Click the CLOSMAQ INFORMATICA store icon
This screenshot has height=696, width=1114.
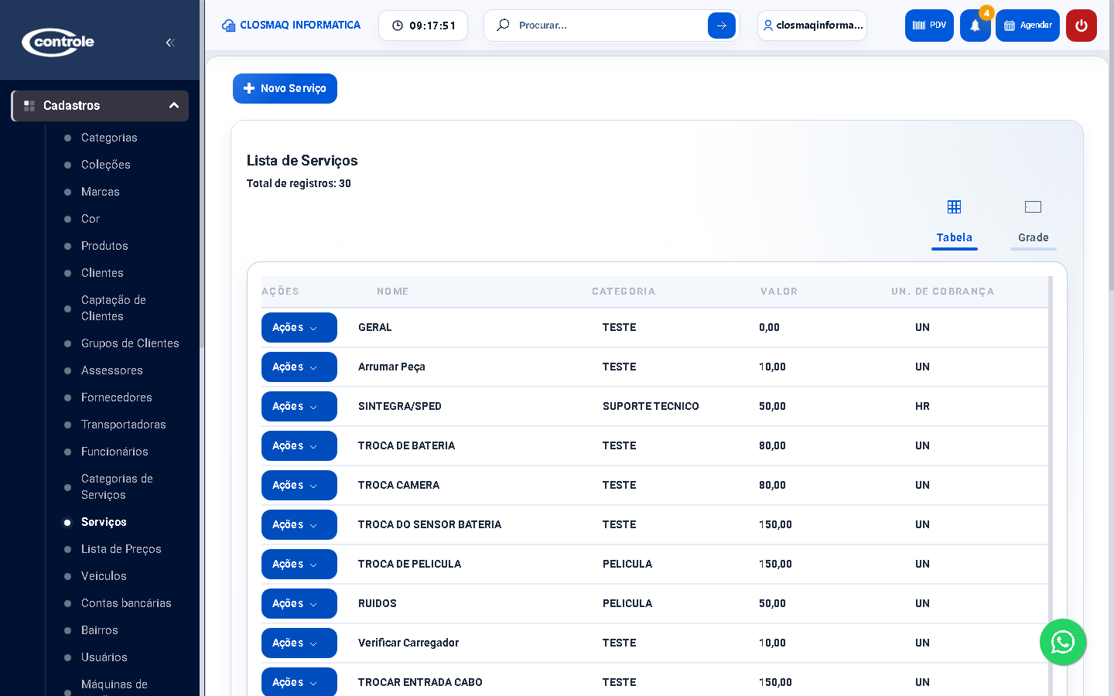coord(228,26)
